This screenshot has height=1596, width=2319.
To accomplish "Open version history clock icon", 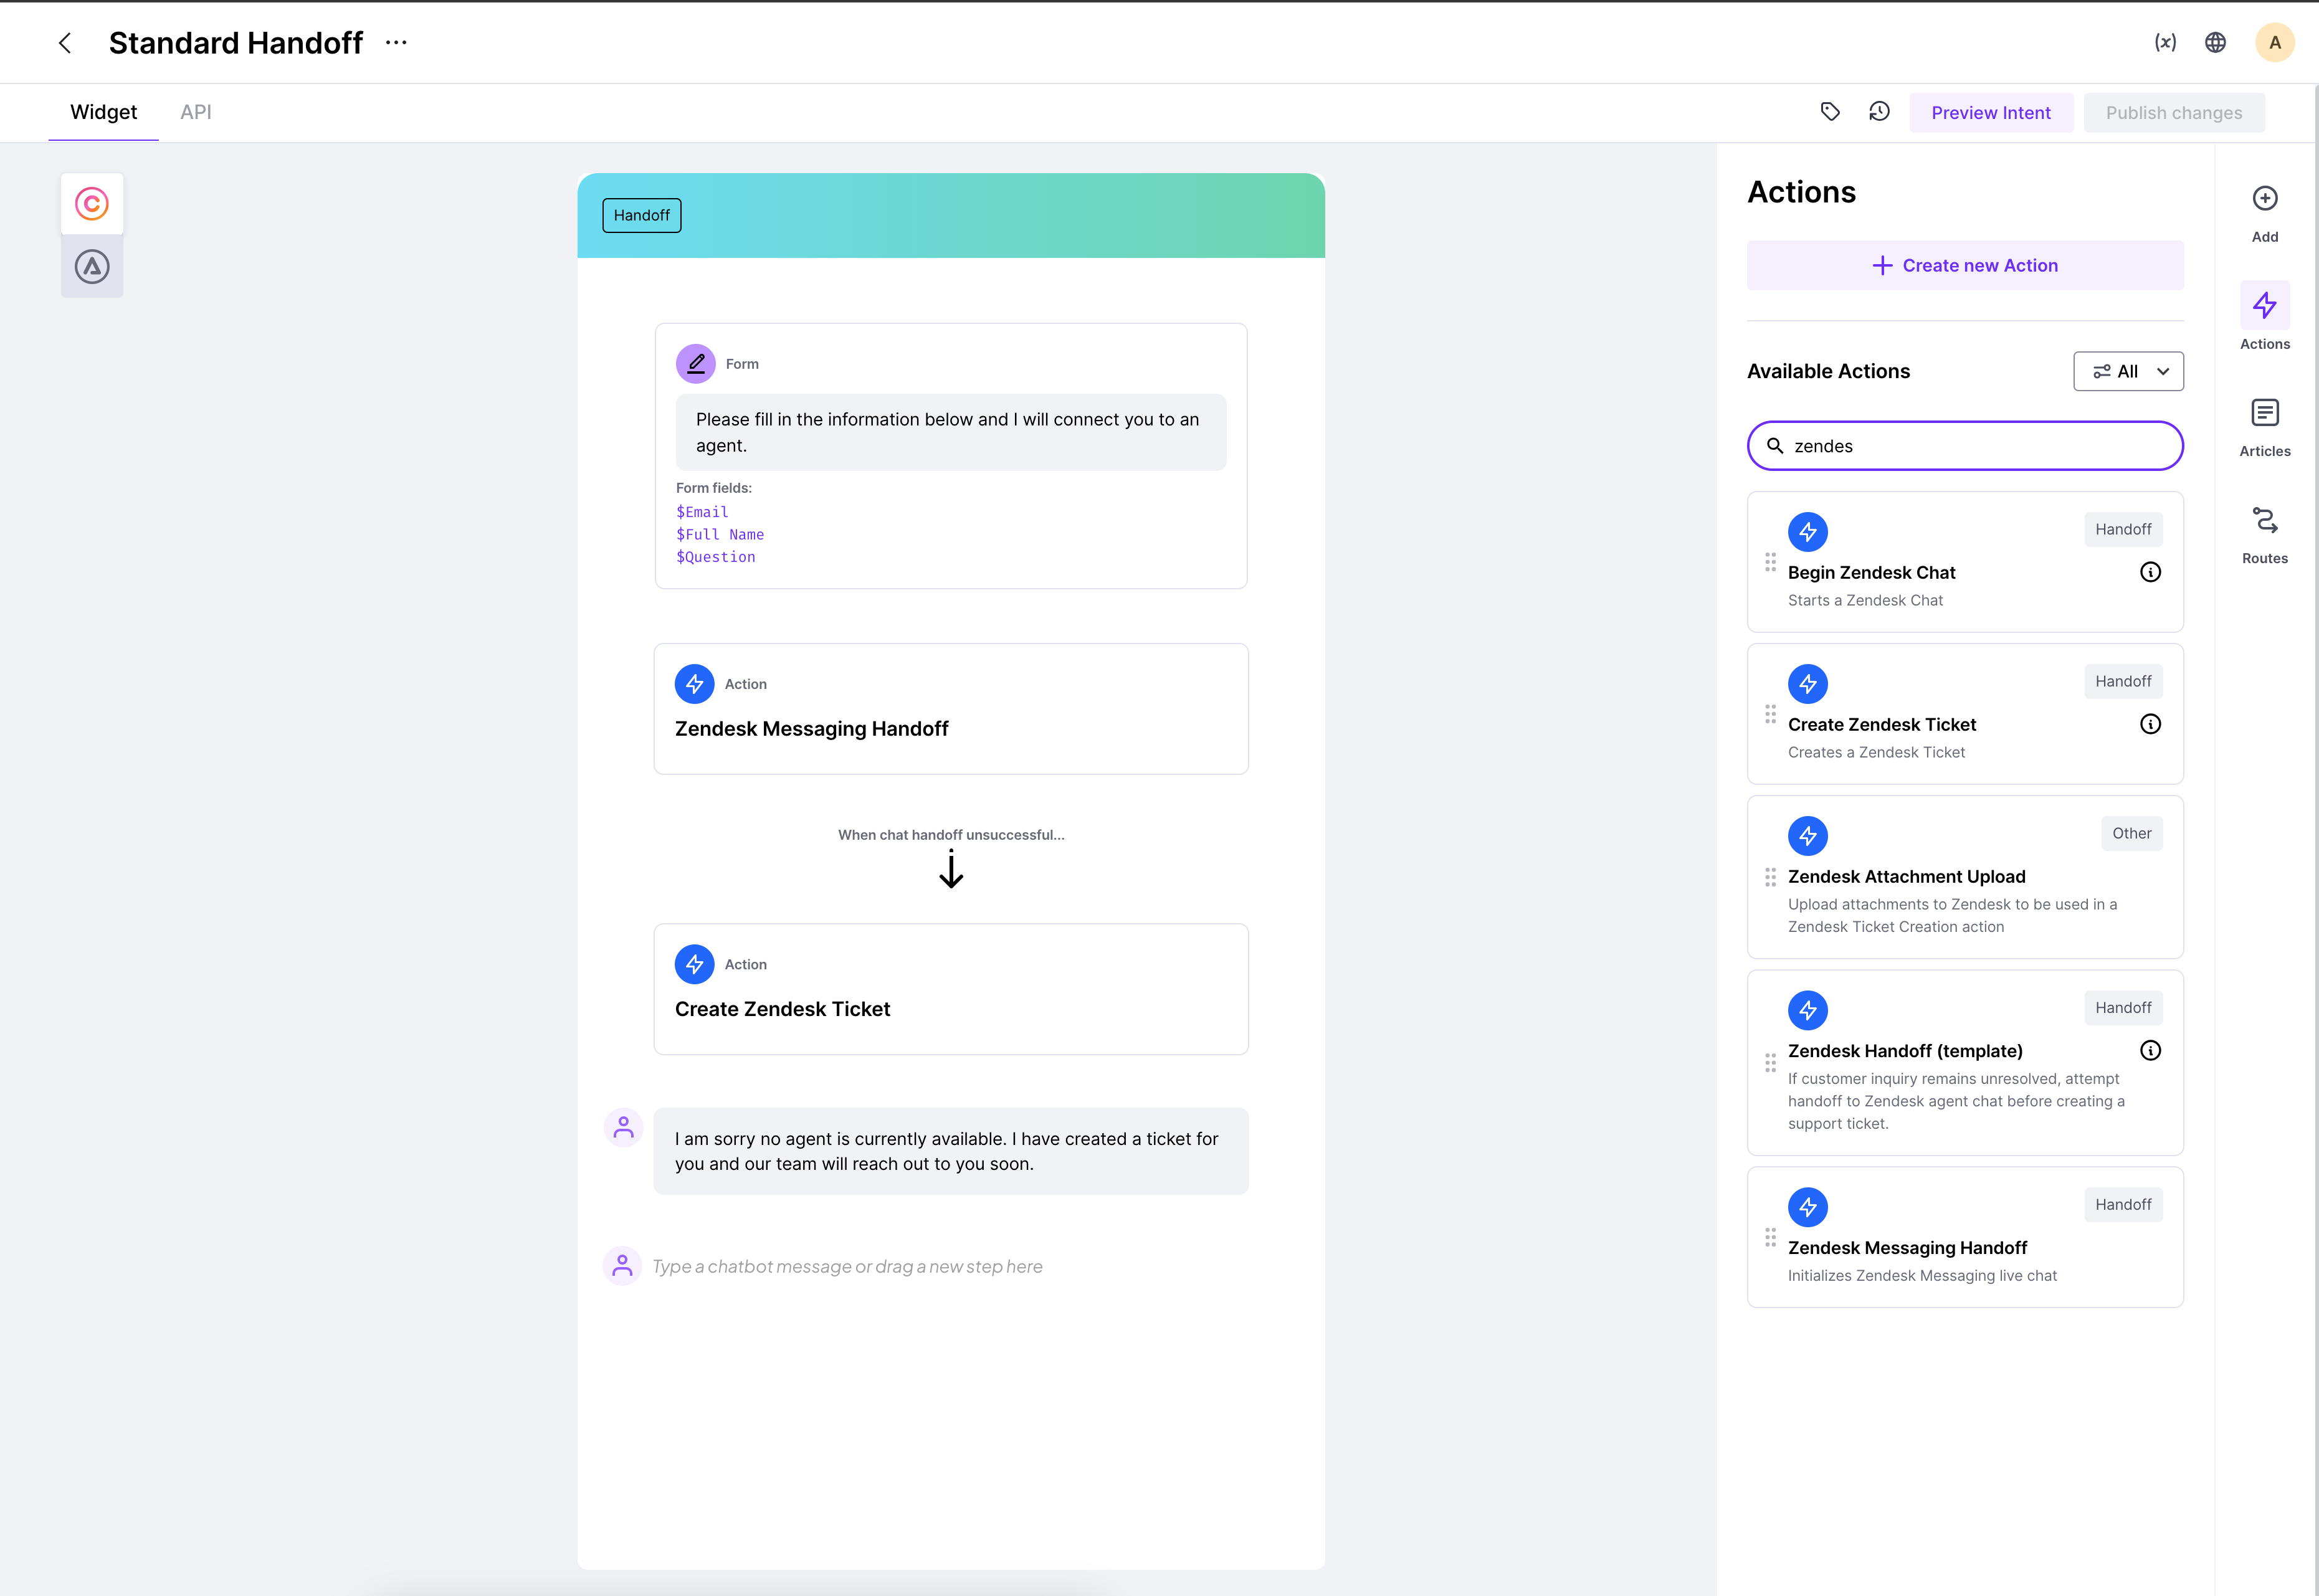I will click(x=1879, y=112).
